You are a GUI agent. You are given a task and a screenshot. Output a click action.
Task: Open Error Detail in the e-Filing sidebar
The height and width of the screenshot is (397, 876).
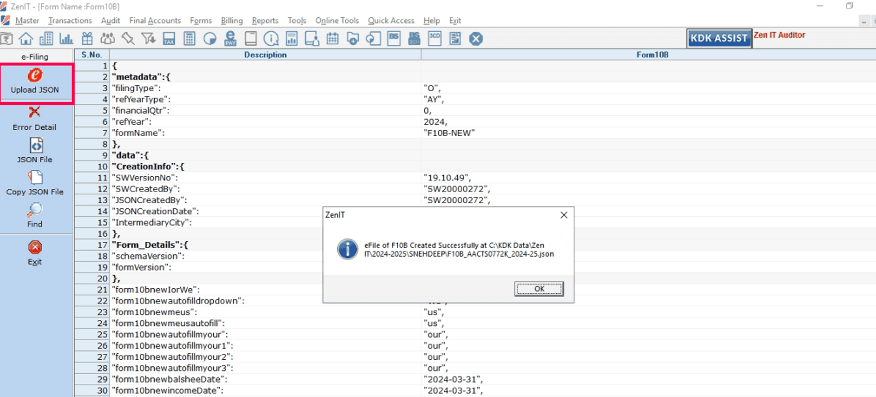[34, 118]
